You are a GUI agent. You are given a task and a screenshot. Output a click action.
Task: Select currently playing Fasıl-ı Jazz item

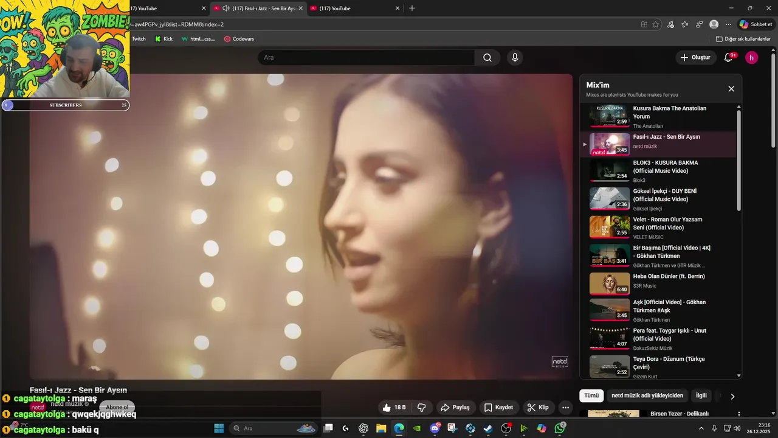coord(659,144)
